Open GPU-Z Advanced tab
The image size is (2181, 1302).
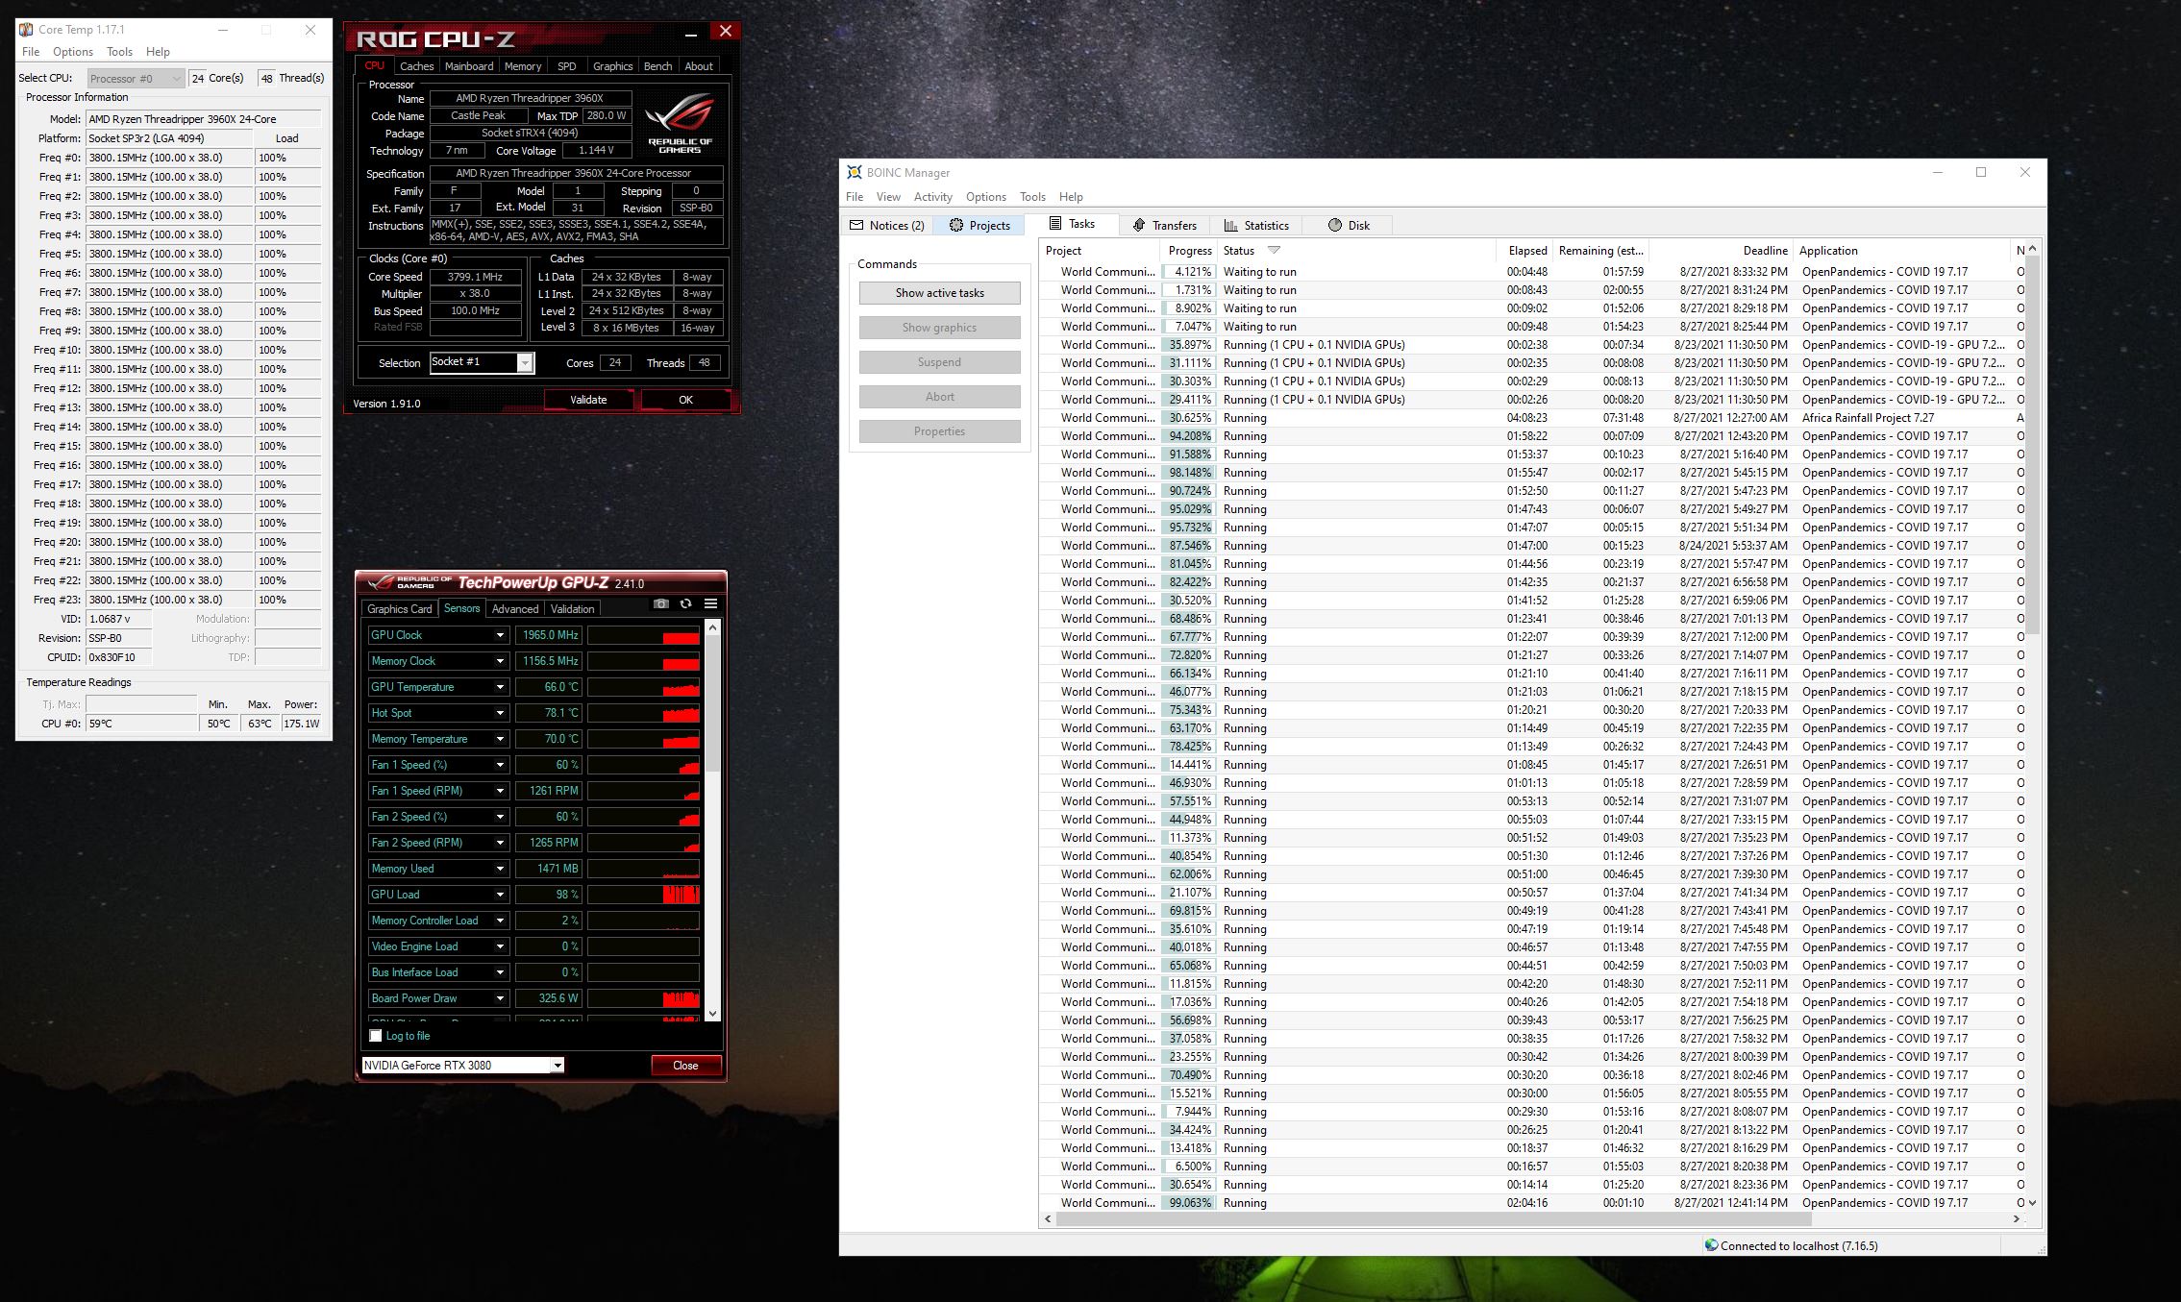pos(515,609)
